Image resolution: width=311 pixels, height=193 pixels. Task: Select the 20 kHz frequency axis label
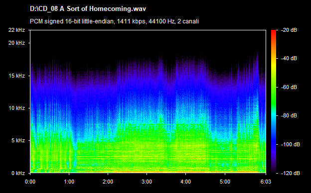(16, 43)
